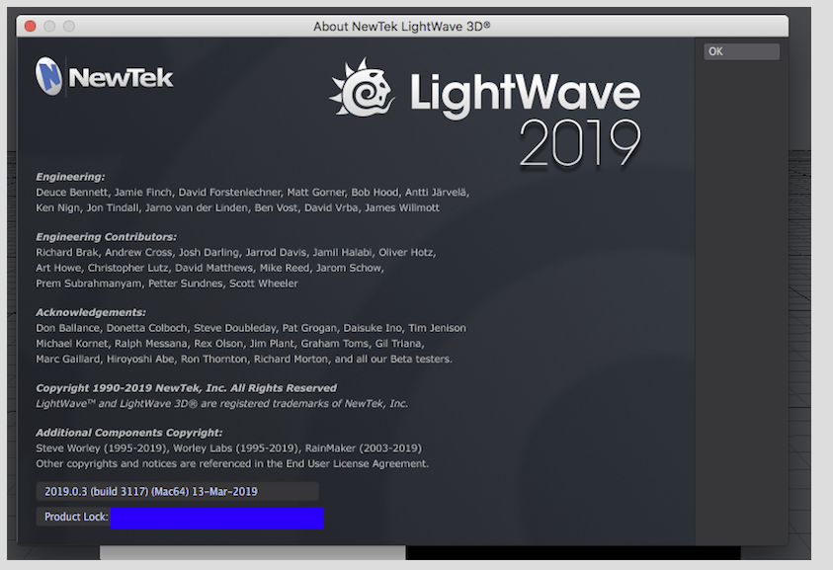
Task: Close the About NewTek LightWave 3D window
Action: pyautogui.click(x=31, y=26)
